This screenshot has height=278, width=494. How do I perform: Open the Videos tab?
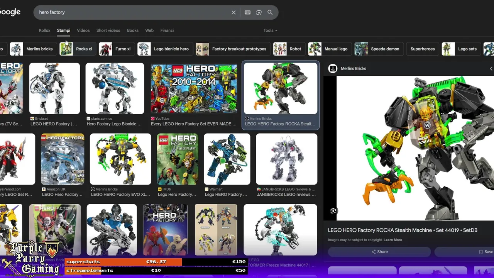pos(83,31)
